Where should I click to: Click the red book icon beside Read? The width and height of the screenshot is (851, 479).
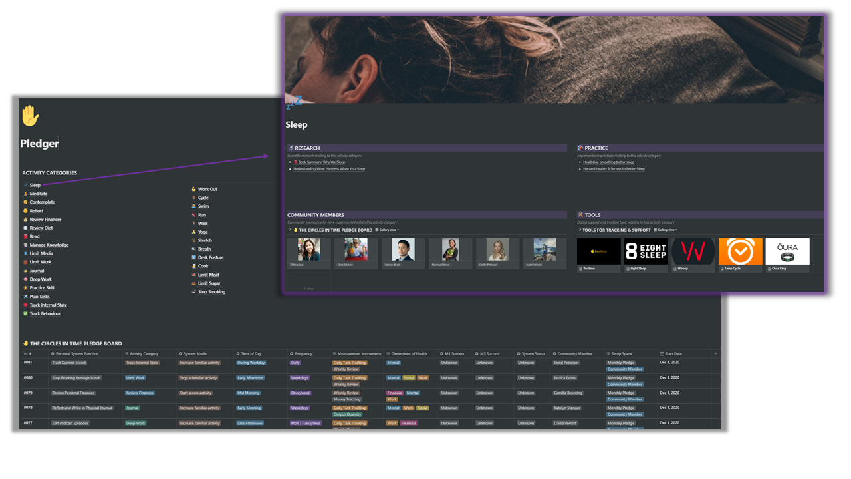point(25,236)
